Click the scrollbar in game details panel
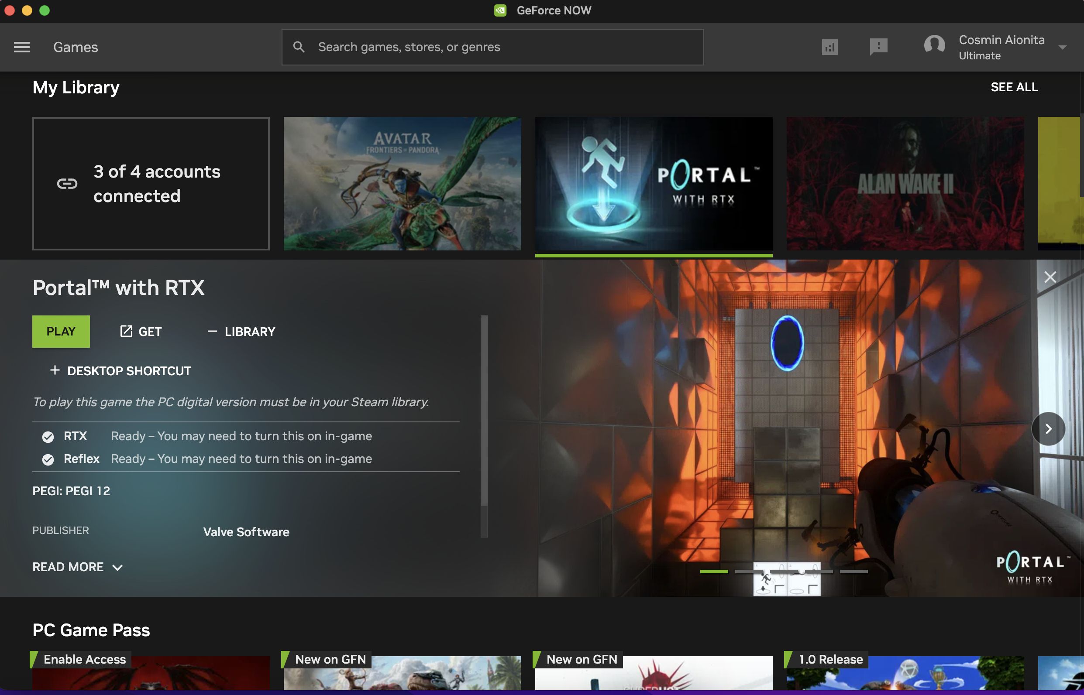 [484, 411]
